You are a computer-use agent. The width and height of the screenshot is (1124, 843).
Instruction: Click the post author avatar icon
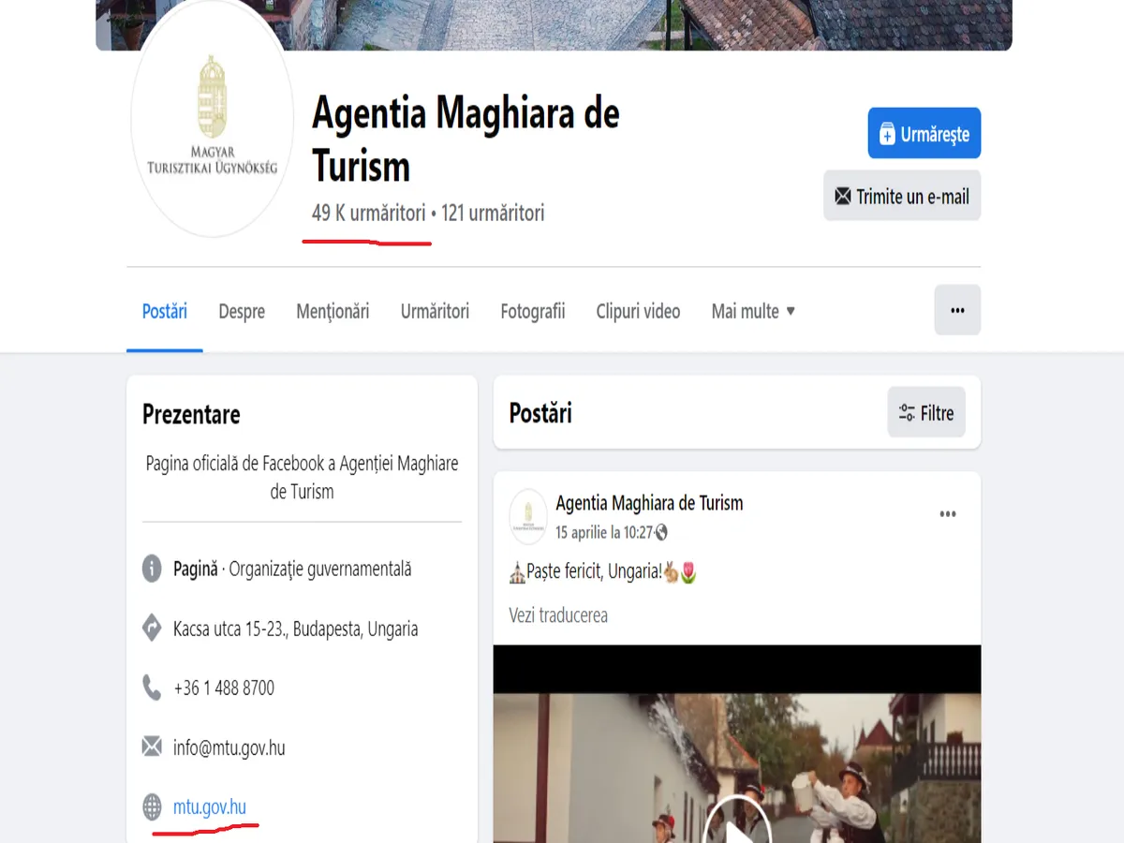pos(528,516)
